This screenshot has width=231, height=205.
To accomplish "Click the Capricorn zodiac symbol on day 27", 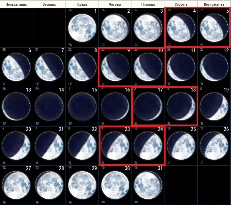I will pyautogui.click(x=4, y=202).
